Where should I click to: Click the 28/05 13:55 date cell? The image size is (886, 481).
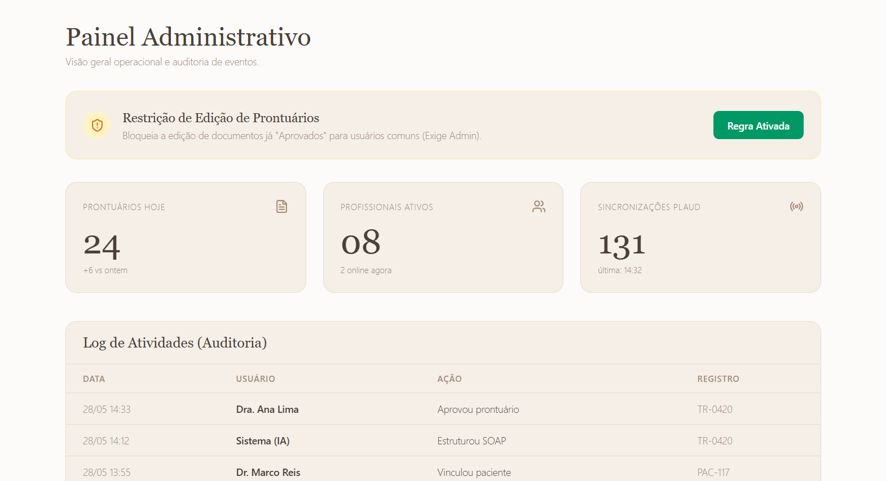tap(107, 473)
